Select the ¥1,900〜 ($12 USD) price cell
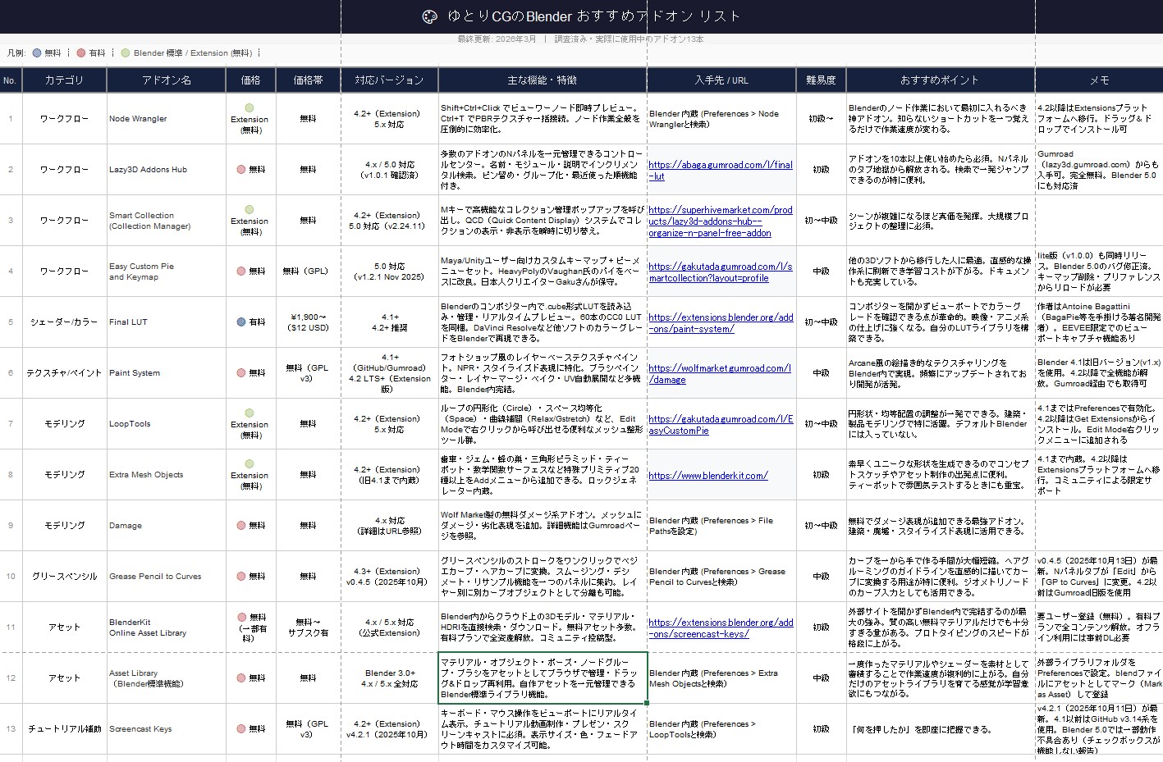Screen dimensions: 1163x762 click(308, 322)
